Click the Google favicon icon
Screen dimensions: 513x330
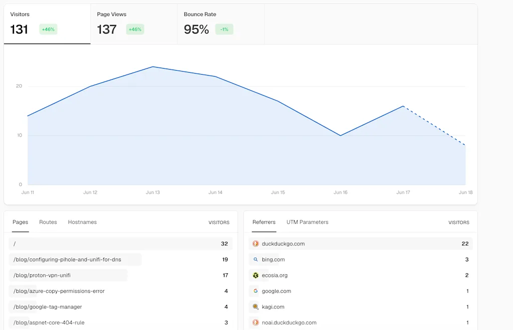[255, 291]
